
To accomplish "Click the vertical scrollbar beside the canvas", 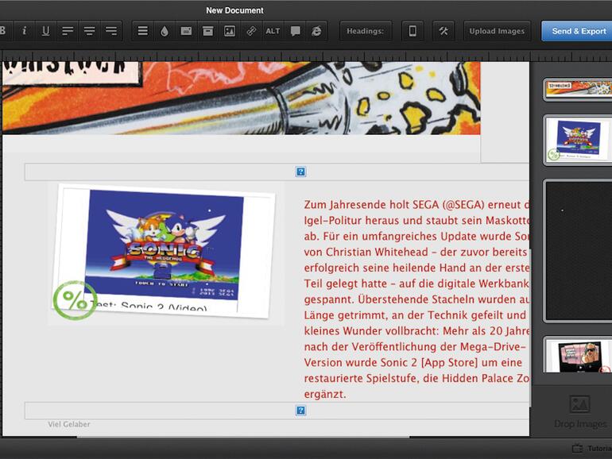I will 530,328.
